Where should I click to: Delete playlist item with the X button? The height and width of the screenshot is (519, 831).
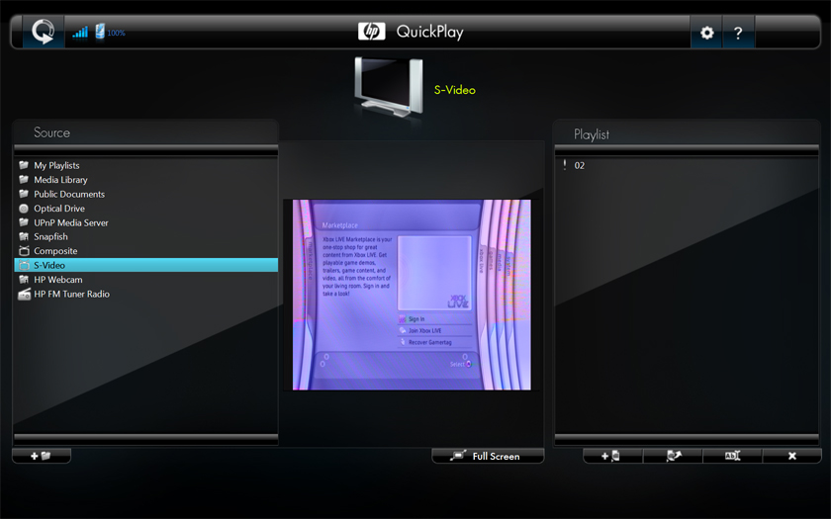tap(792, 456)
